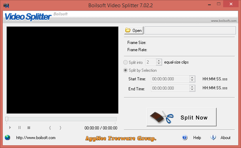This screenshot has width=241, height=148.
Task: Click the Open folder button
Action: [134, 30]
